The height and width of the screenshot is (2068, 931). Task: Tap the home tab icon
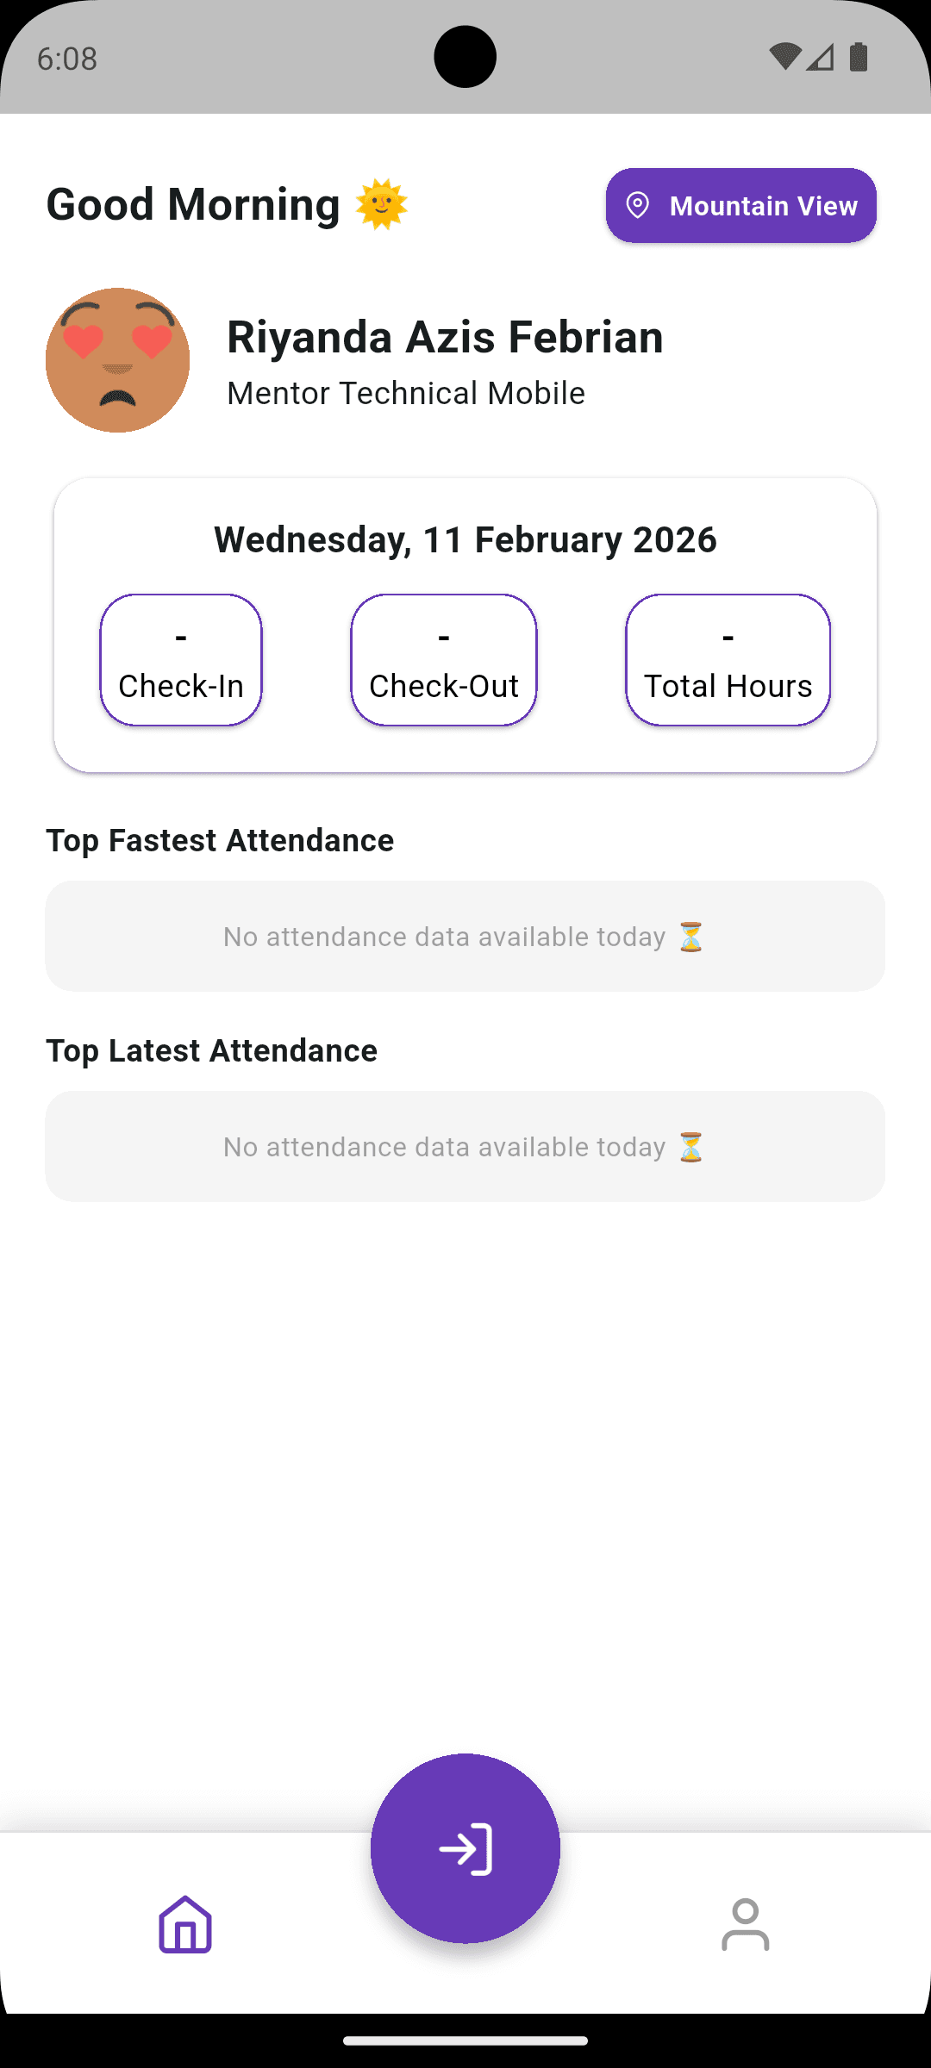click(185, 1924)
